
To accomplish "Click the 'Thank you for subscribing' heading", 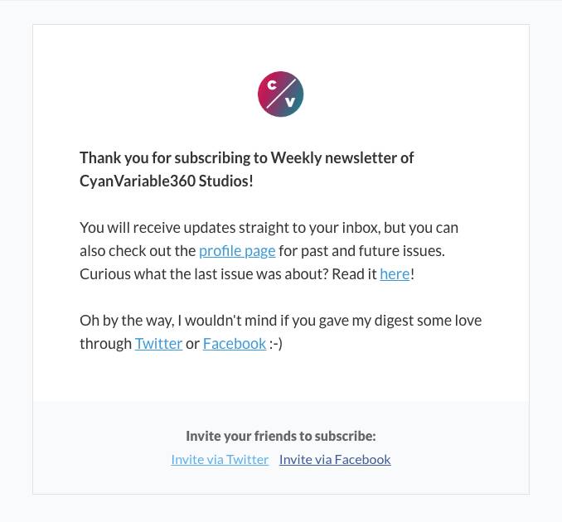I will click(246, 158).
